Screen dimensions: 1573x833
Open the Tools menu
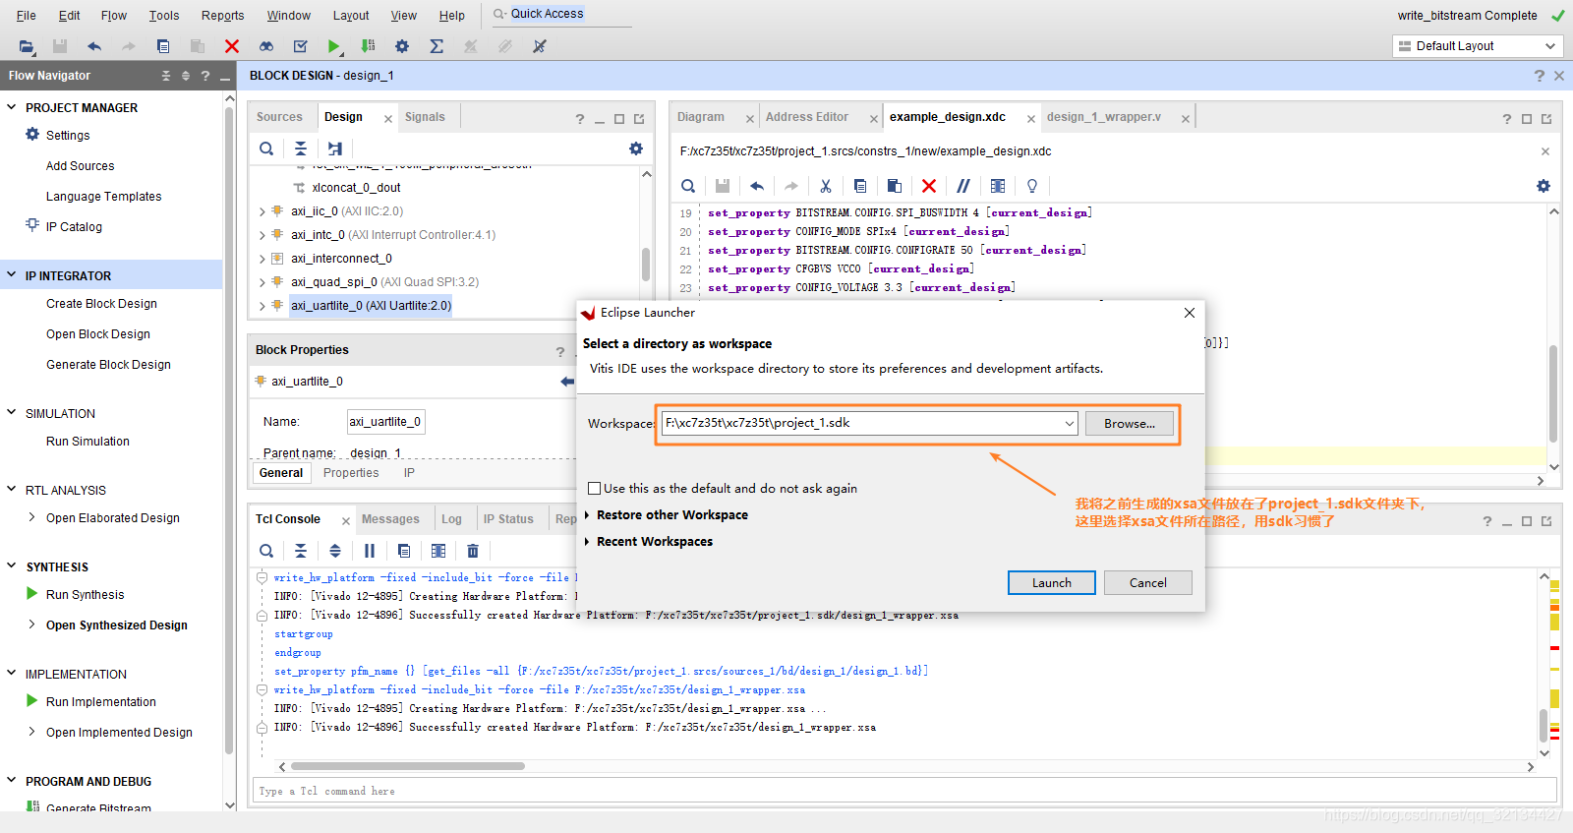164,16
